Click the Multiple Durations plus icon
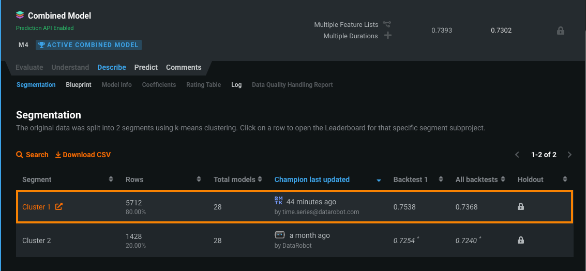Screen dimensions: 586x271 387,36
